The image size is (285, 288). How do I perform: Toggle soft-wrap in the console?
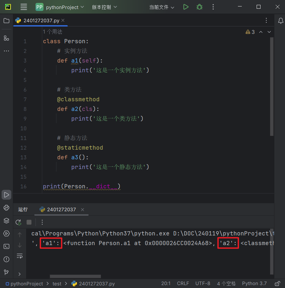pyautogui.click(x=20, y=256)
